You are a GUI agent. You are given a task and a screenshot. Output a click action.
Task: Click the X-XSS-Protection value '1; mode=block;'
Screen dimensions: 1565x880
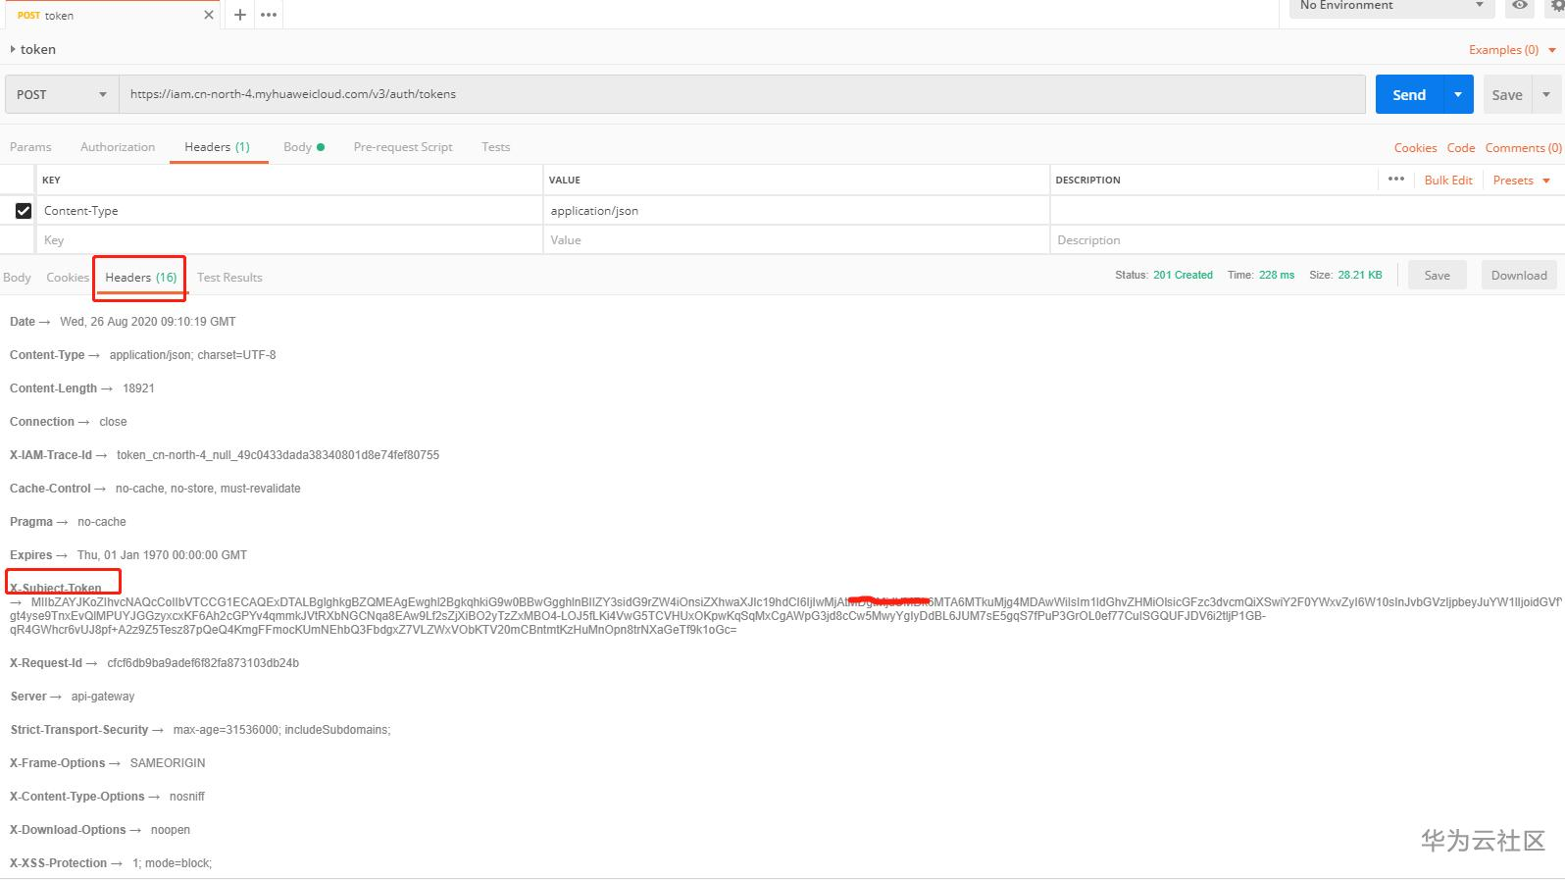(x=173, y=863)
